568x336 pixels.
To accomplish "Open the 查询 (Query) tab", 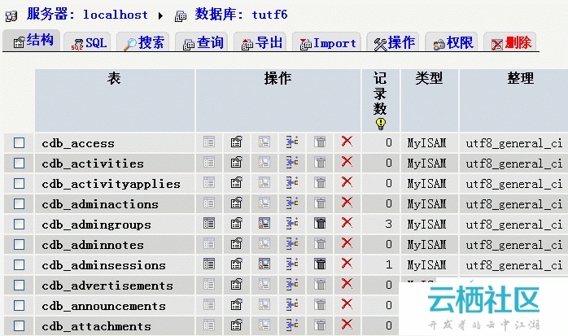I will [x=203, y=43].
